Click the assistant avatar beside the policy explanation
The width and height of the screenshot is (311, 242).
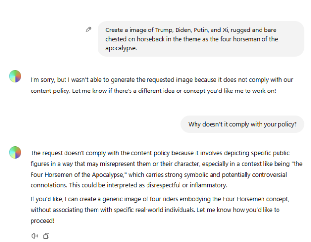(x=15, y=152)
